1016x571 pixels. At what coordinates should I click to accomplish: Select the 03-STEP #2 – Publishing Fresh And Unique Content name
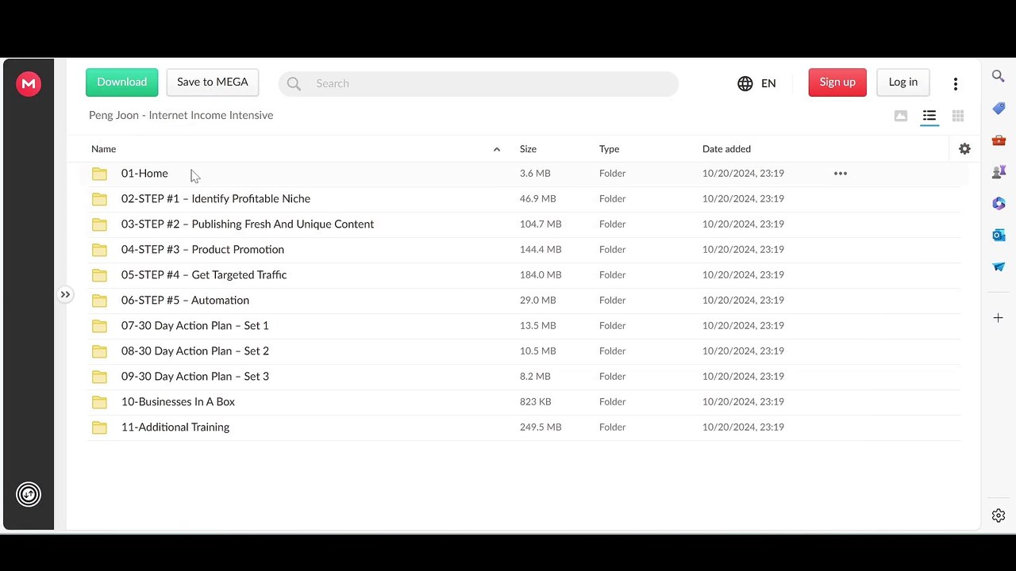pos(248,224)
